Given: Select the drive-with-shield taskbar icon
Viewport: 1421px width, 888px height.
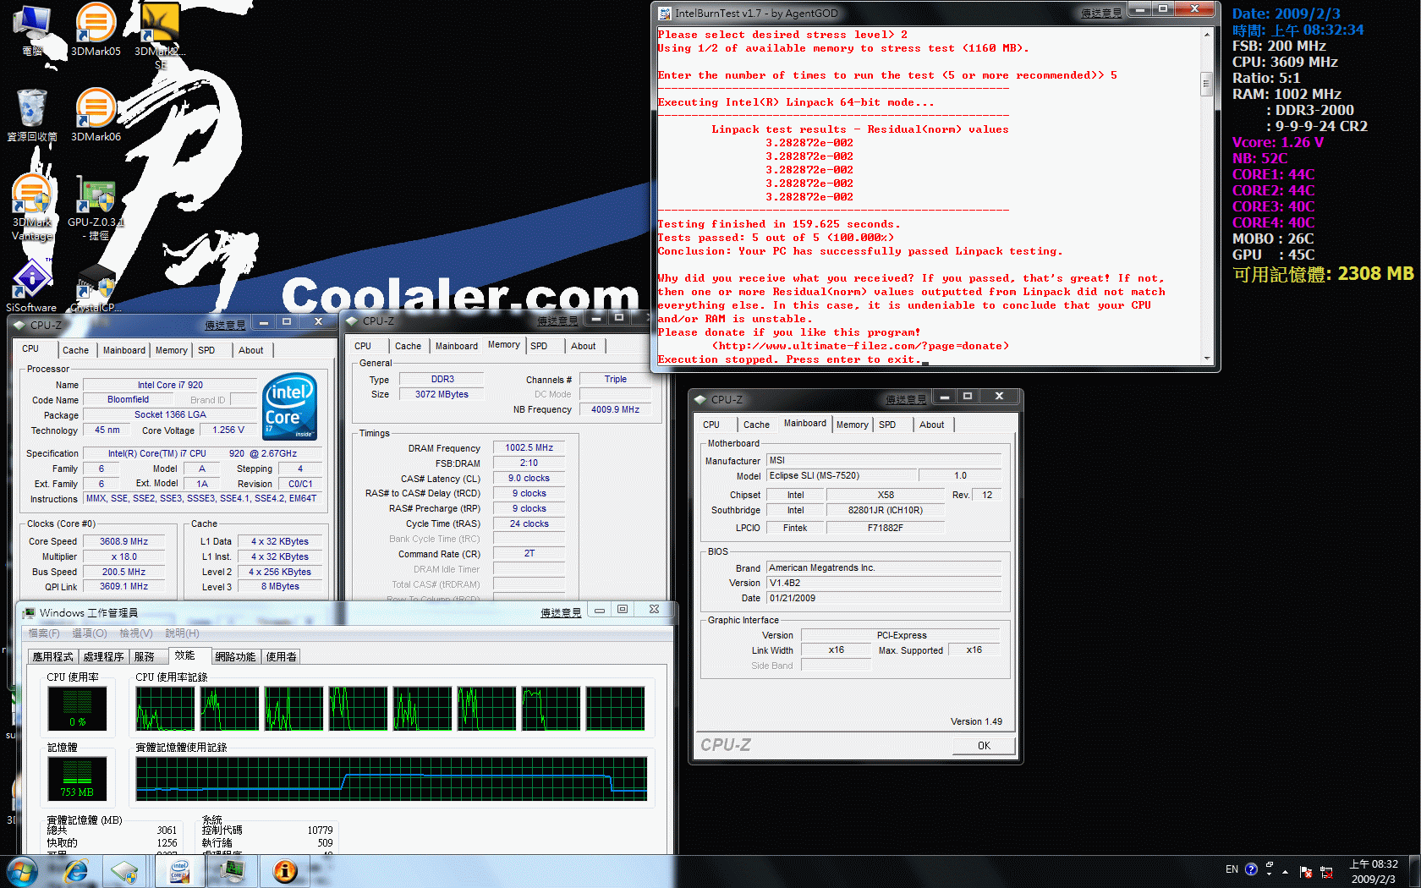Looking at the screenshot, I should click(x=125, y=871).
